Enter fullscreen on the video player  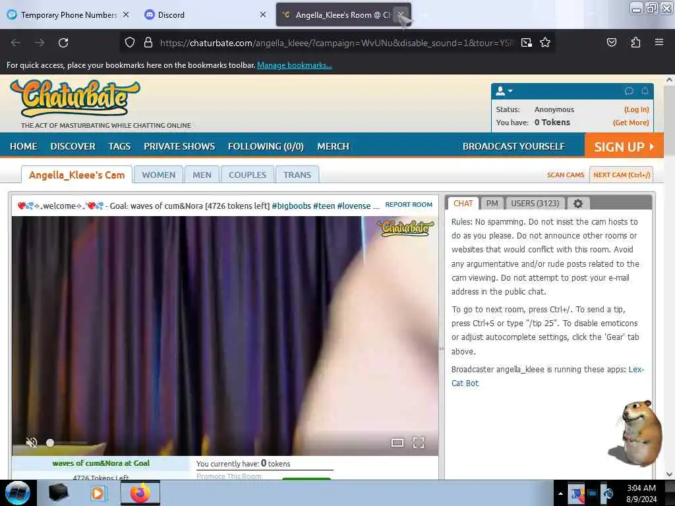[x=419, y=443]
